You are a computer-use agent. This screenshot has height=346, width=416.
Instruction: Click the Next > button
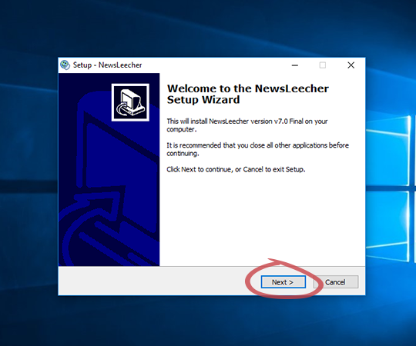[x=283, y=282]
